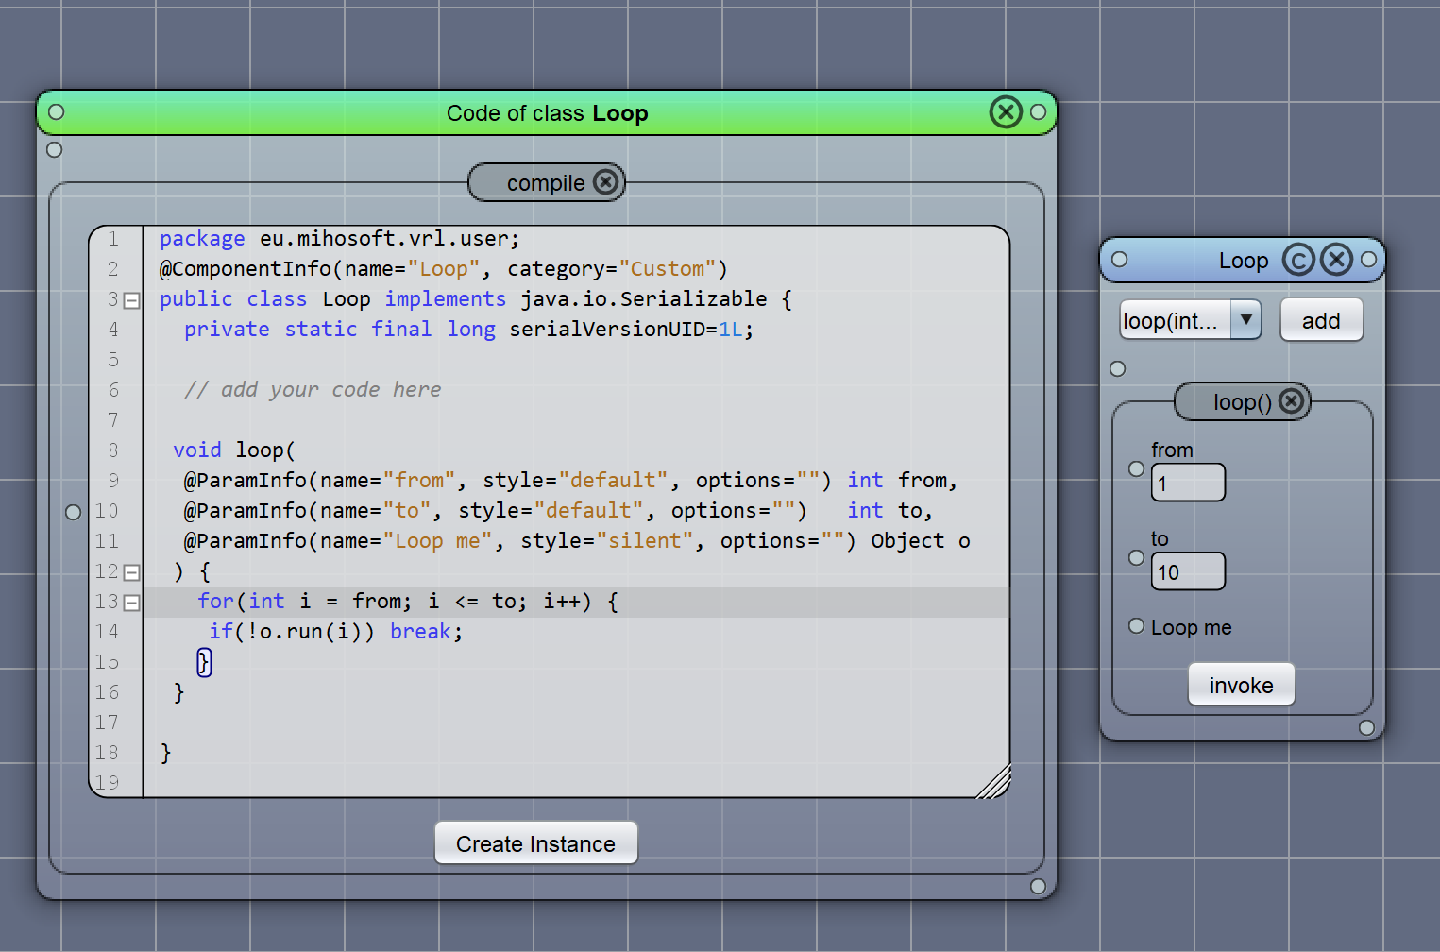Click 'void' keyword on line 8

pyautogui.click(x=197, y=450)
